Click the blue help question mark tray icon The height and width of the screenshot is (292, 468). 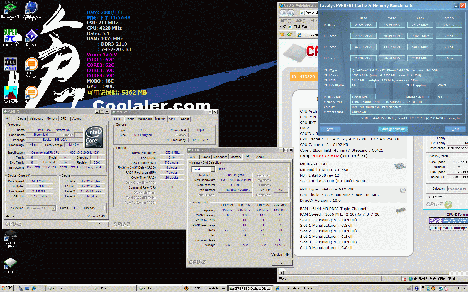[416, 288]
